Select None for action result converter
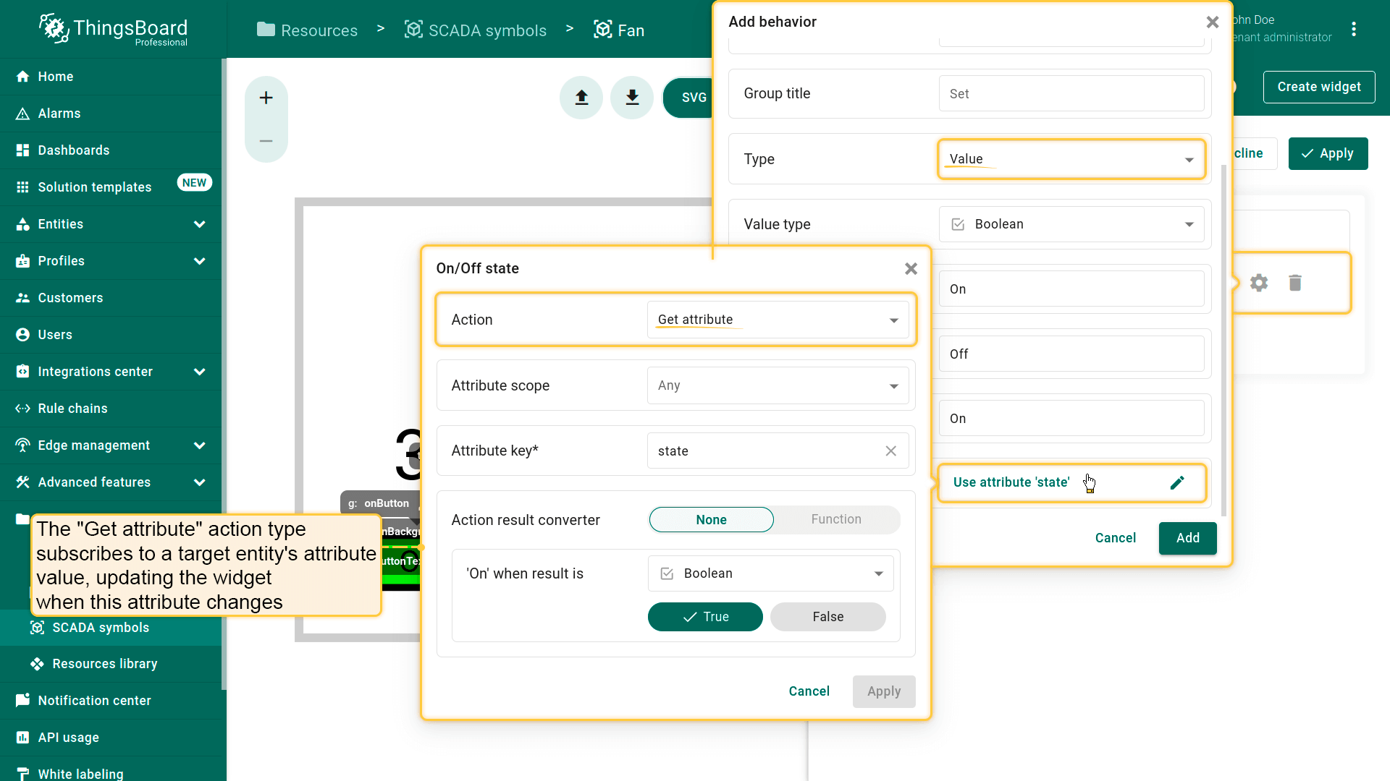This screenshot has height=781, width=1390. coord(711,520)
